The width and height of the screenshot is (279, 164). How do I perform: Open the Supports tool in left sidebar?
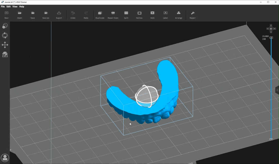[5, 54]
